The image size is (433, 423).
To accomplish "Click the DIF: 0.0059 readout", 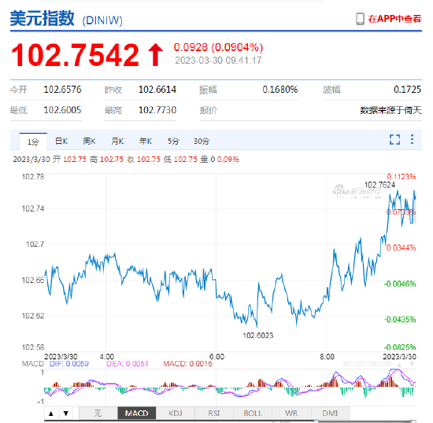I will 69,364.
